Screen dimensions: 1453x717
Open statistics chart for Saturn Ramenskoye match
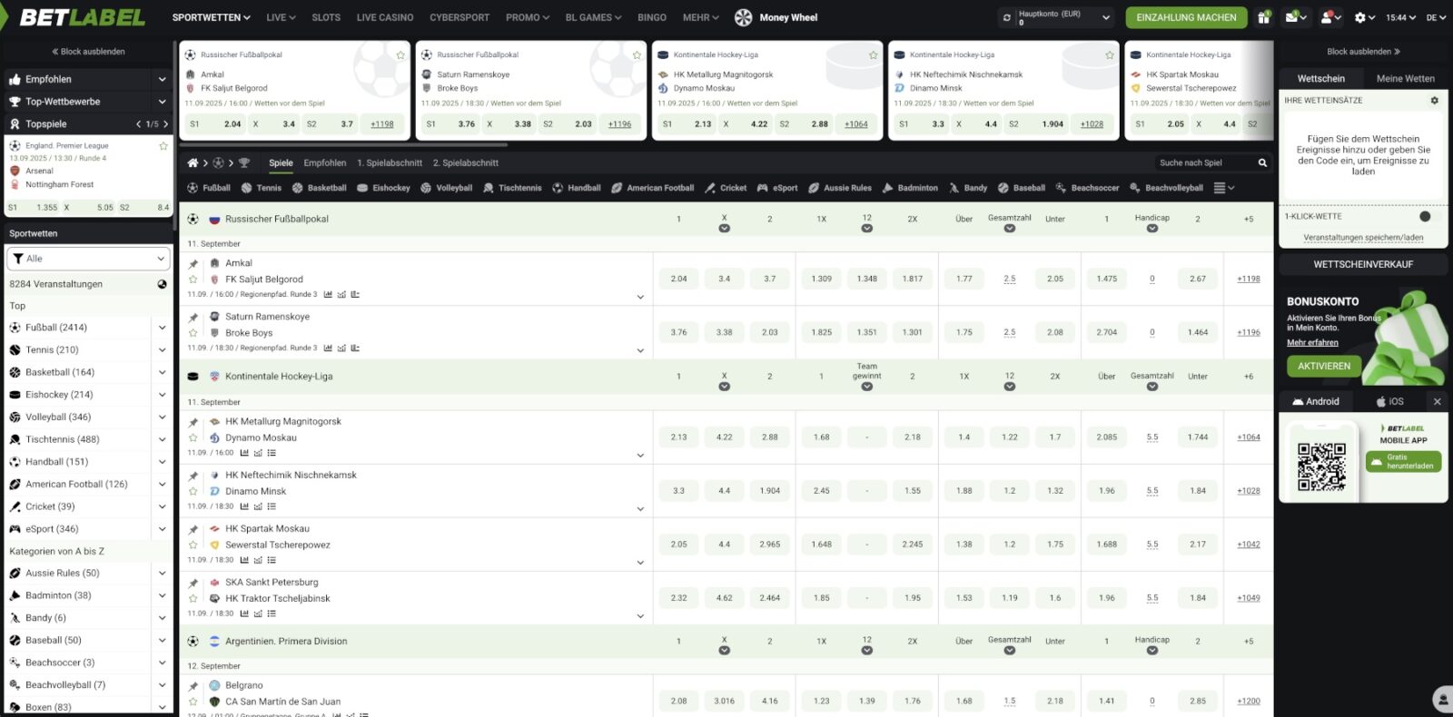328,349
